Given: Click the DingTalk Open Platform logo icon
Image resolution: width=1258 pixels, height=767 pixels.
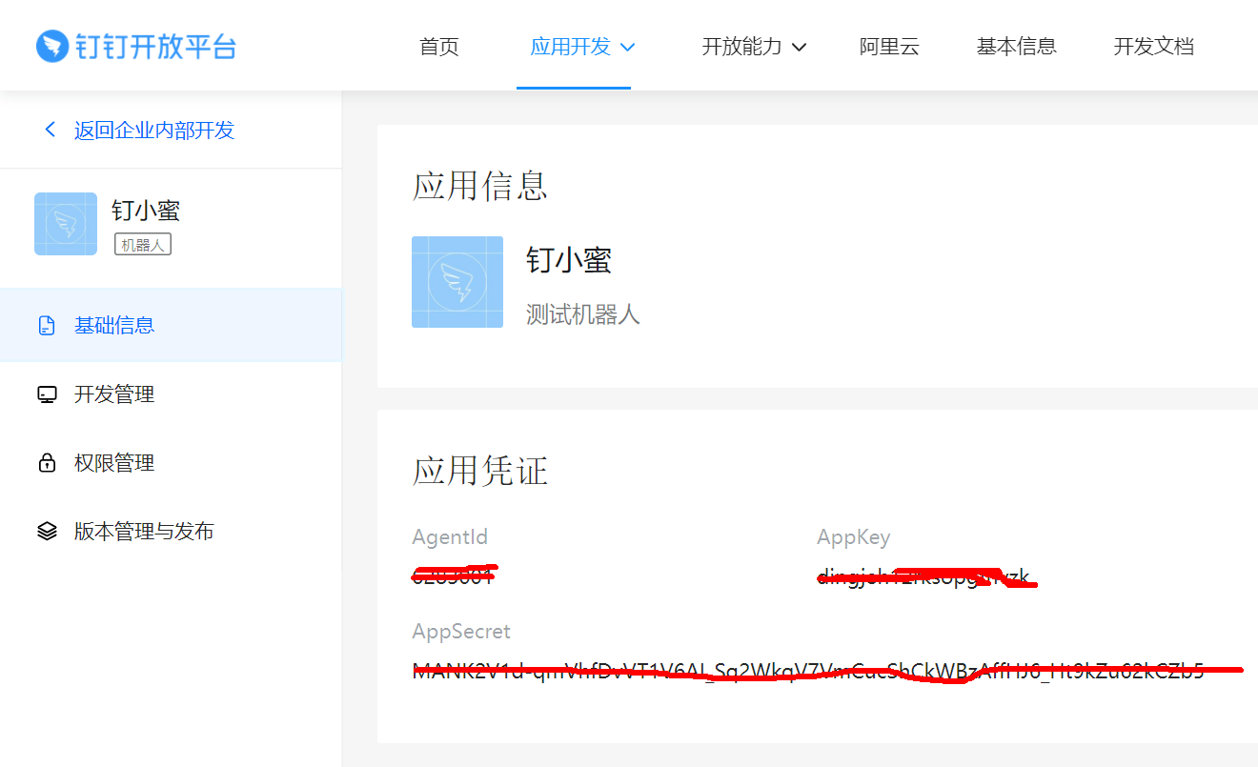Looking at the screenshot, I should click(x=52, y=46).
